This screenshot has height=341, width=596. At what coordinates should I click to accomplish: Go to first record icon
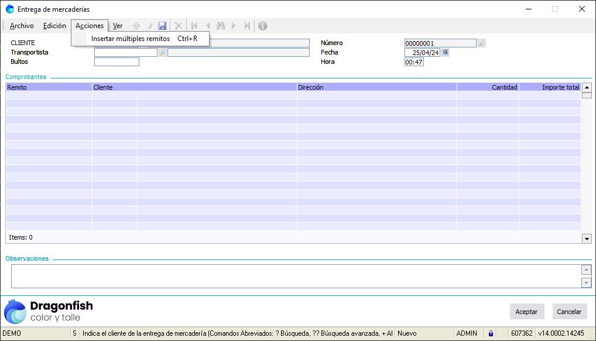(194, 26)
